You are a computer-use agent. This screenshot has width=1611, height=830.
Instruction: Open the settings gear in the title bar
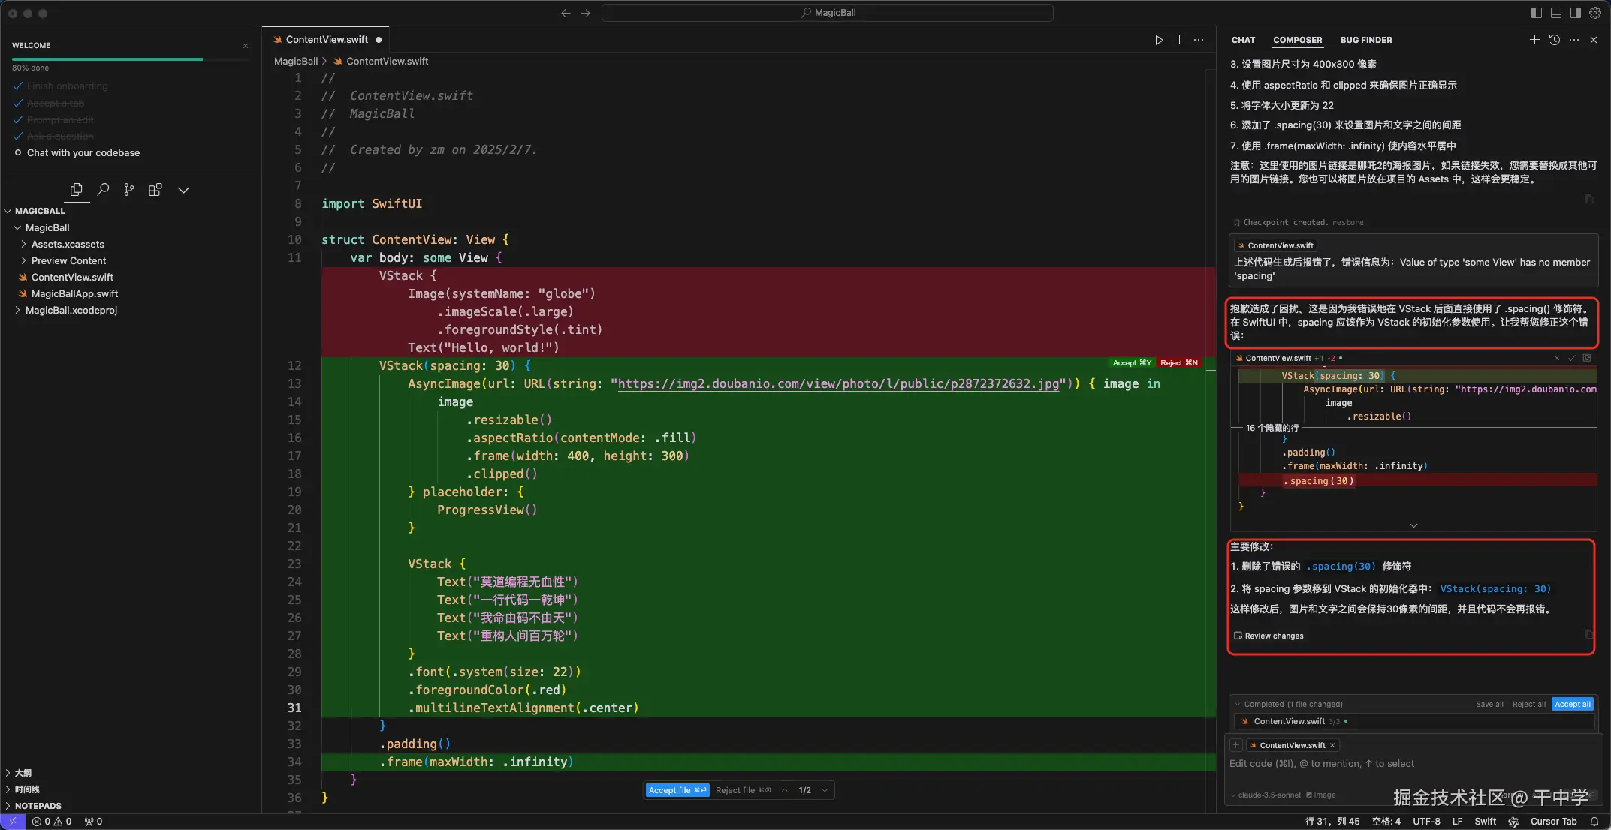[1595, 13]
